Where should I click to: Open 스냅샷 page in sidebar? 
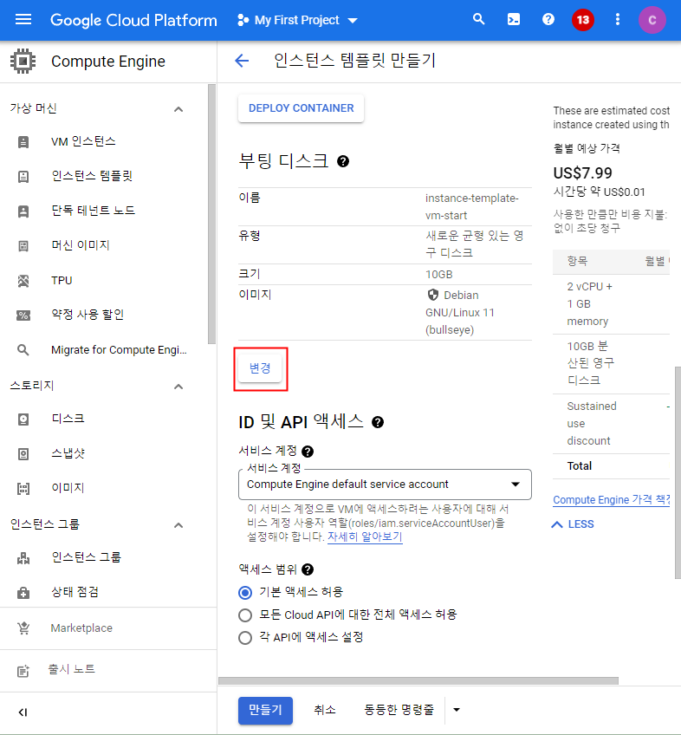(68, 453)
